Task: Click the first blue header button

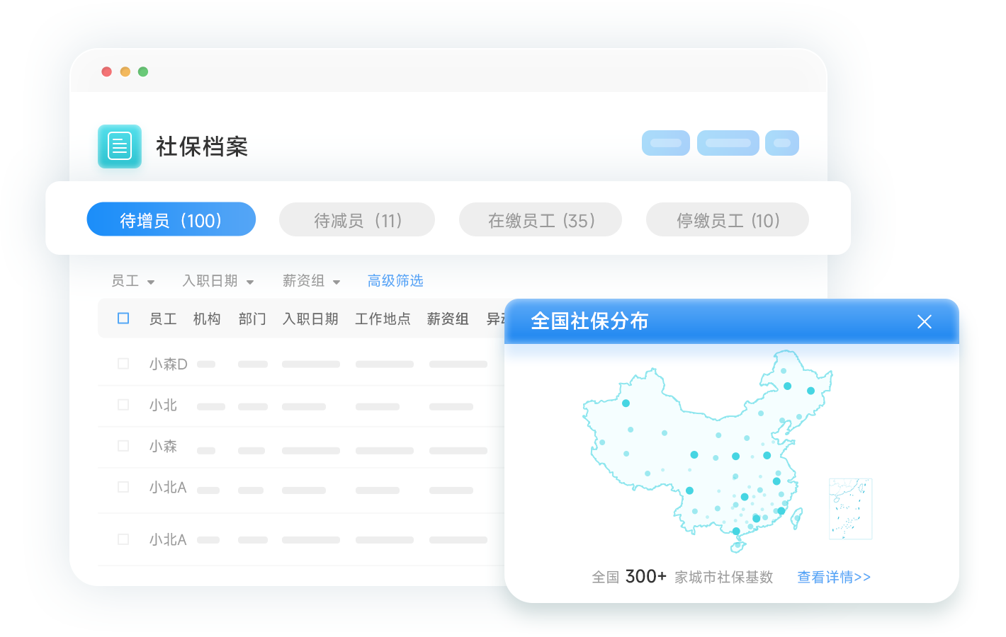Action: [666, 143]
